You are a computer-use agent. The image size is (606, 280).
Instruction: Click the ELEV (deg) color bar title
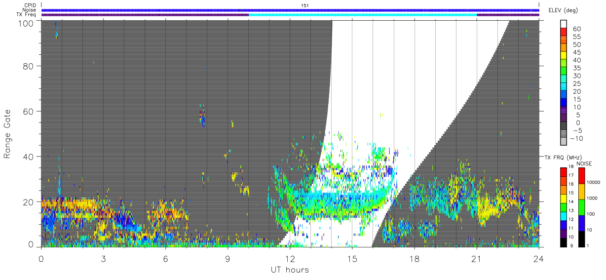coord(563,10)
